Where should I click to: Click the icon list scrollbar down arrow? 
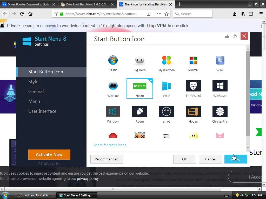tap(248, 147)
